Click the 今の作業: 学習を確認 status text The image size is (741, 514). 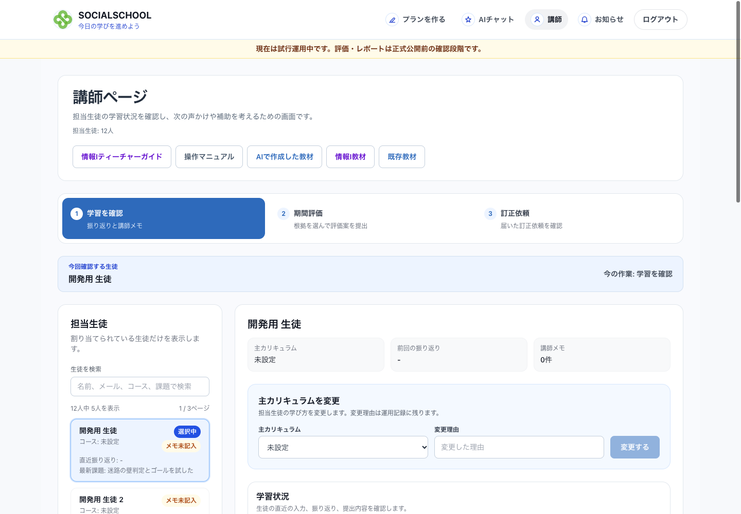click(638, 274)
